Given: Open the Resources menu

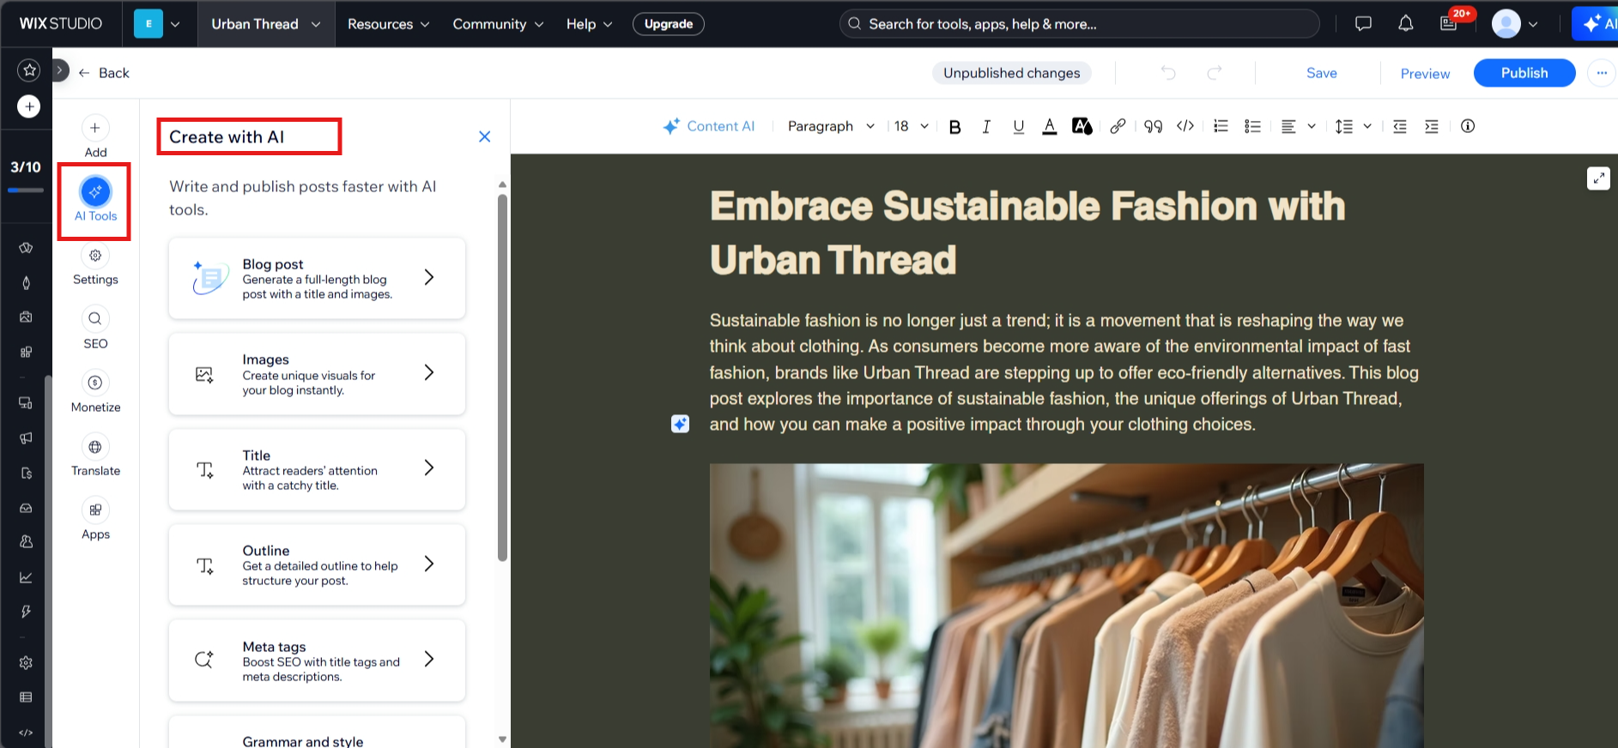Looking at the screenshot, I should [x=388, y=24].
